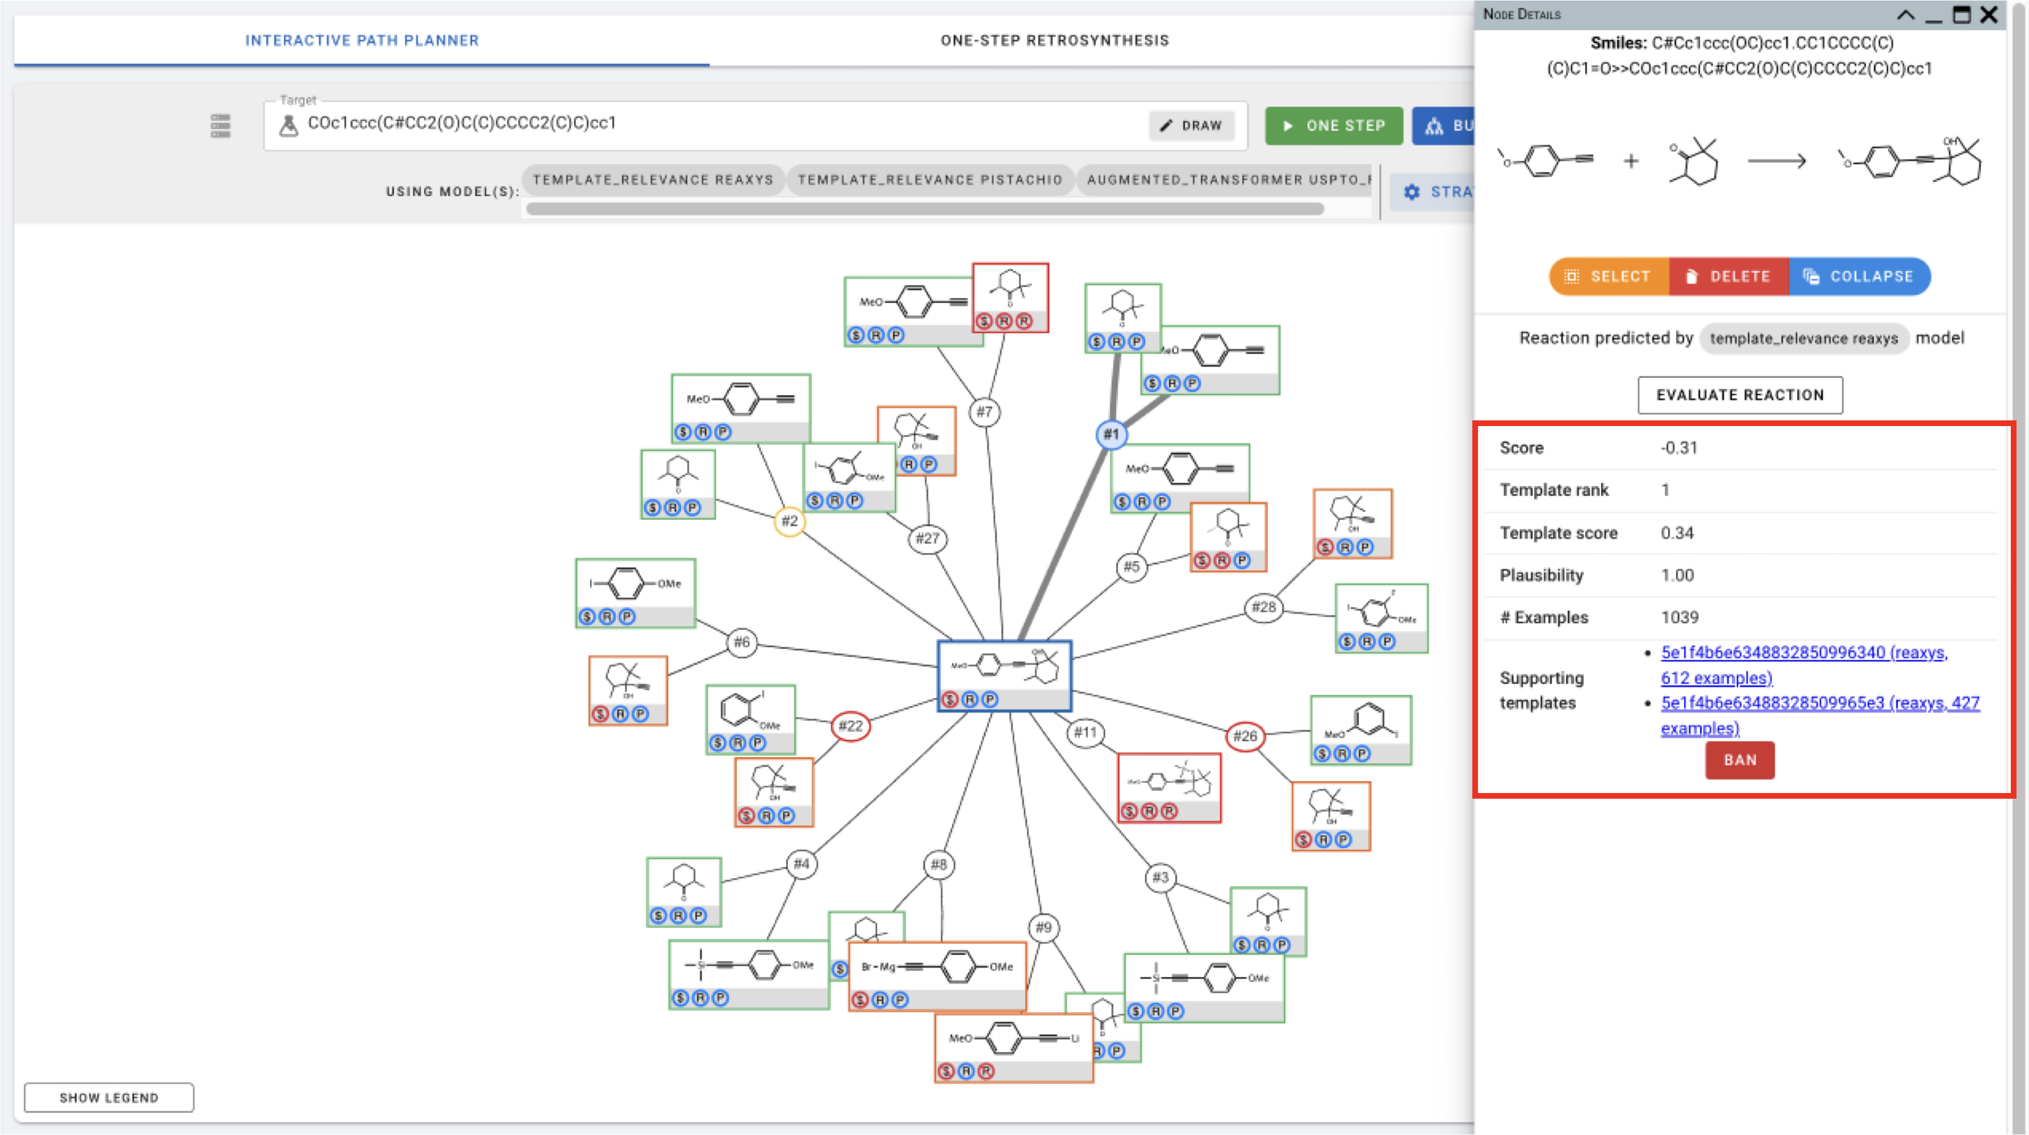Click the Draw pencil button
This screenshot has width=2029, height=1135.
[1191, 125]
